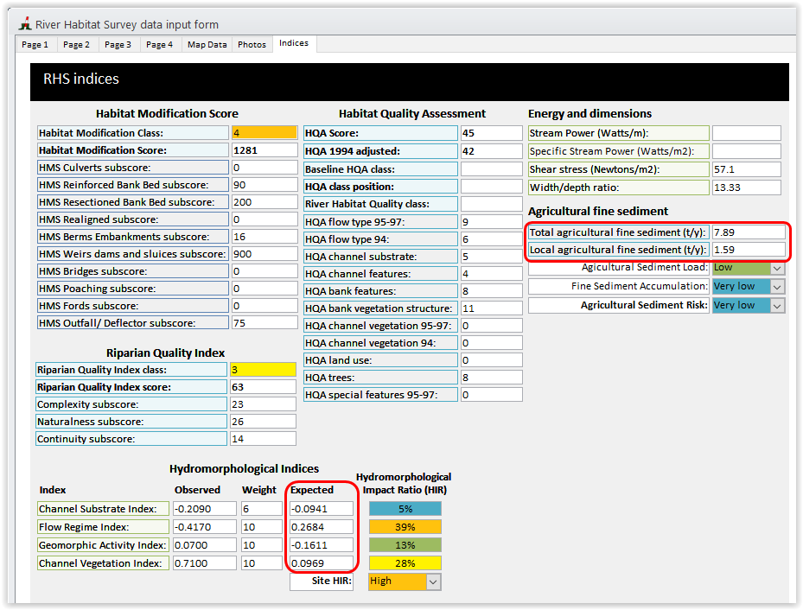Click the Site HIR High combo box
The width and height of the screenshot is (803, 610).
pos(405,581)
